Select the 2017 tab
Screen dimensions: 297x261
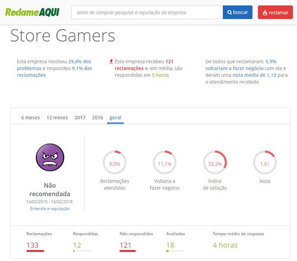[80, 118]
